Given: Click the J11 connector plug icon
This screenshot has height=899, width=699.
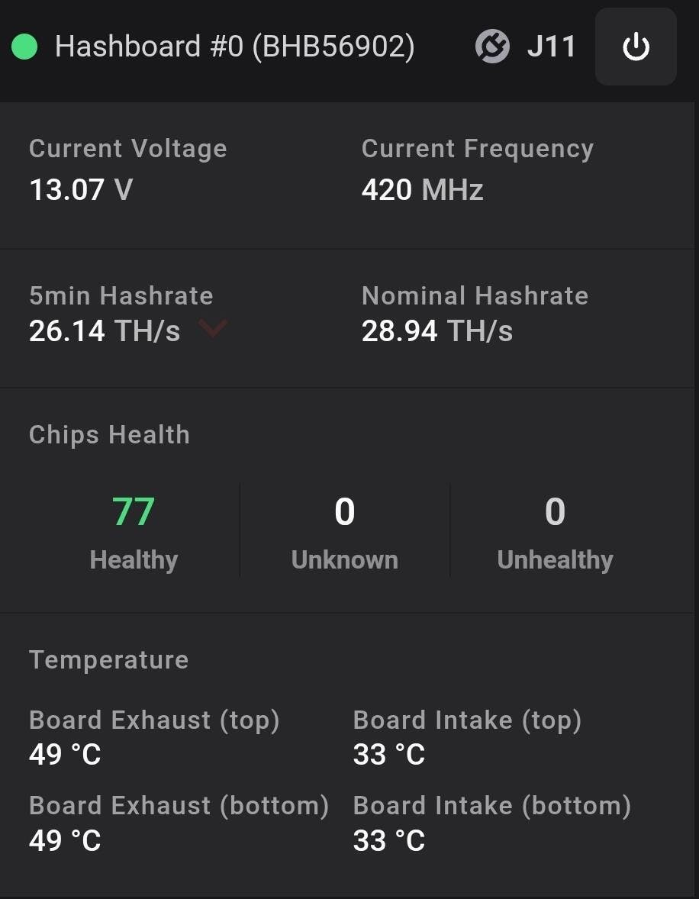Looking at the screenshot, I should pos(492,47).
